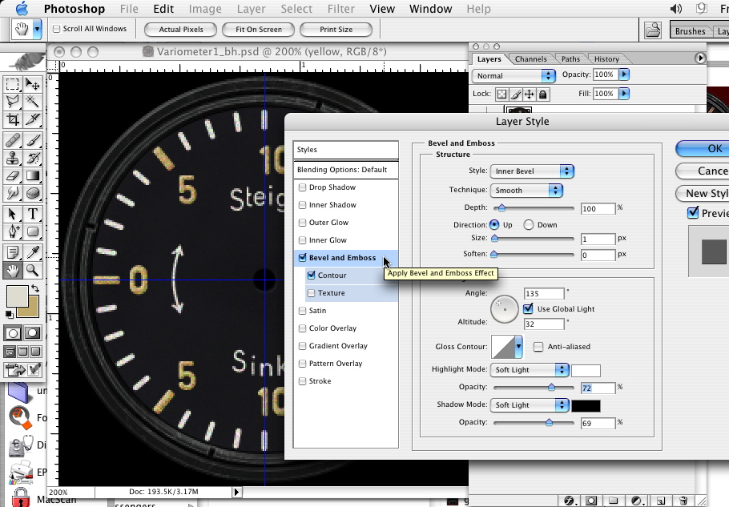
Task: Open the bevel Style dropdown (Inner Bevel)
Action: pos(532,171)
